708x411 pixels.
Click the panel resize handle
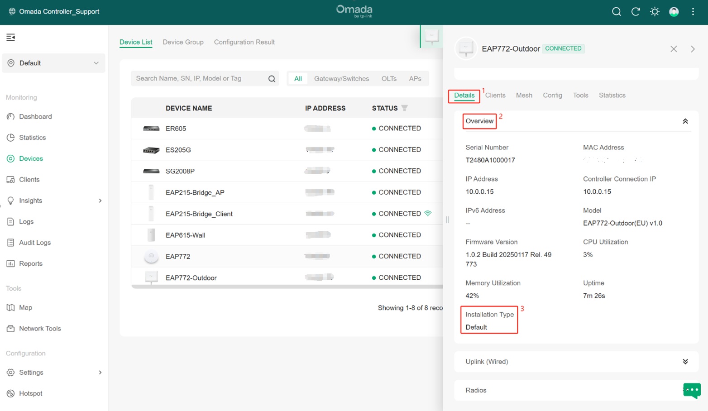tap(447, 220)
